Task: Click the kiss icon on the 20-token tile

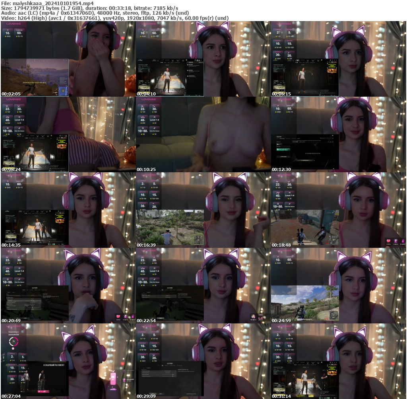Action: click(x=289, y=52)
